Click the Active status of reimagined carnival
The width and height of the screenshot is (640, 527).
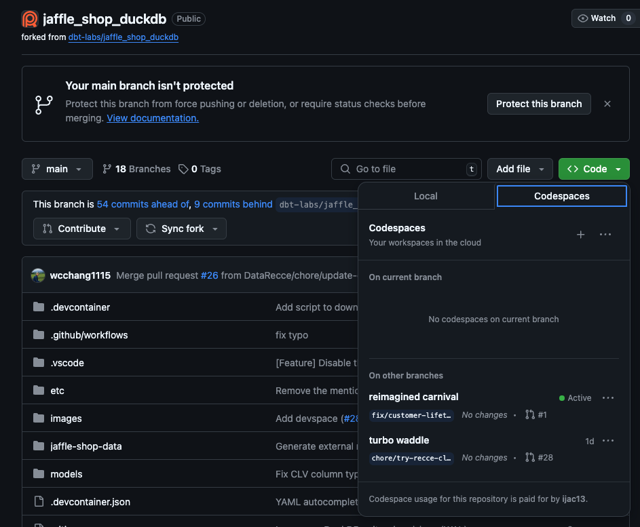(575, 397)
